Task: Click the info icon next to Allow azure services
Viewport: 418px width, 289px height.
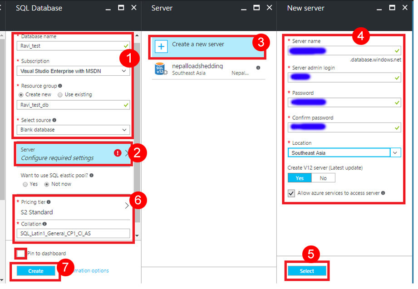Action: coord(383,193)
